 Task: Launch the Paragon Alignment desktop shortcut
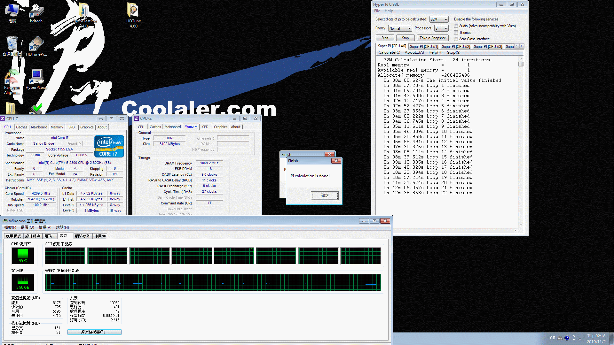pos(12,82)
